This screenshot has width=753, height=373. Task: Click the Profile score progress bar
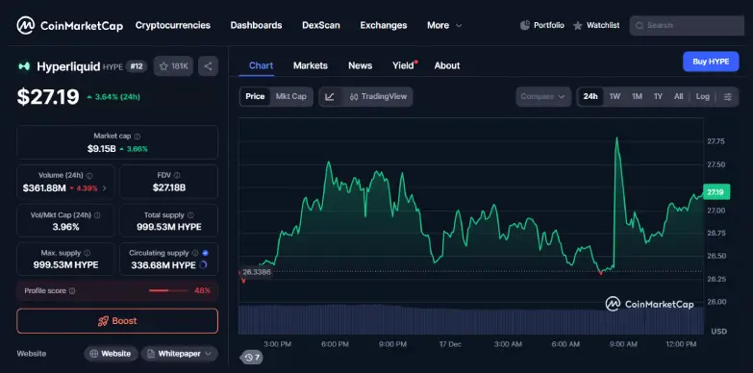point(168,291)
